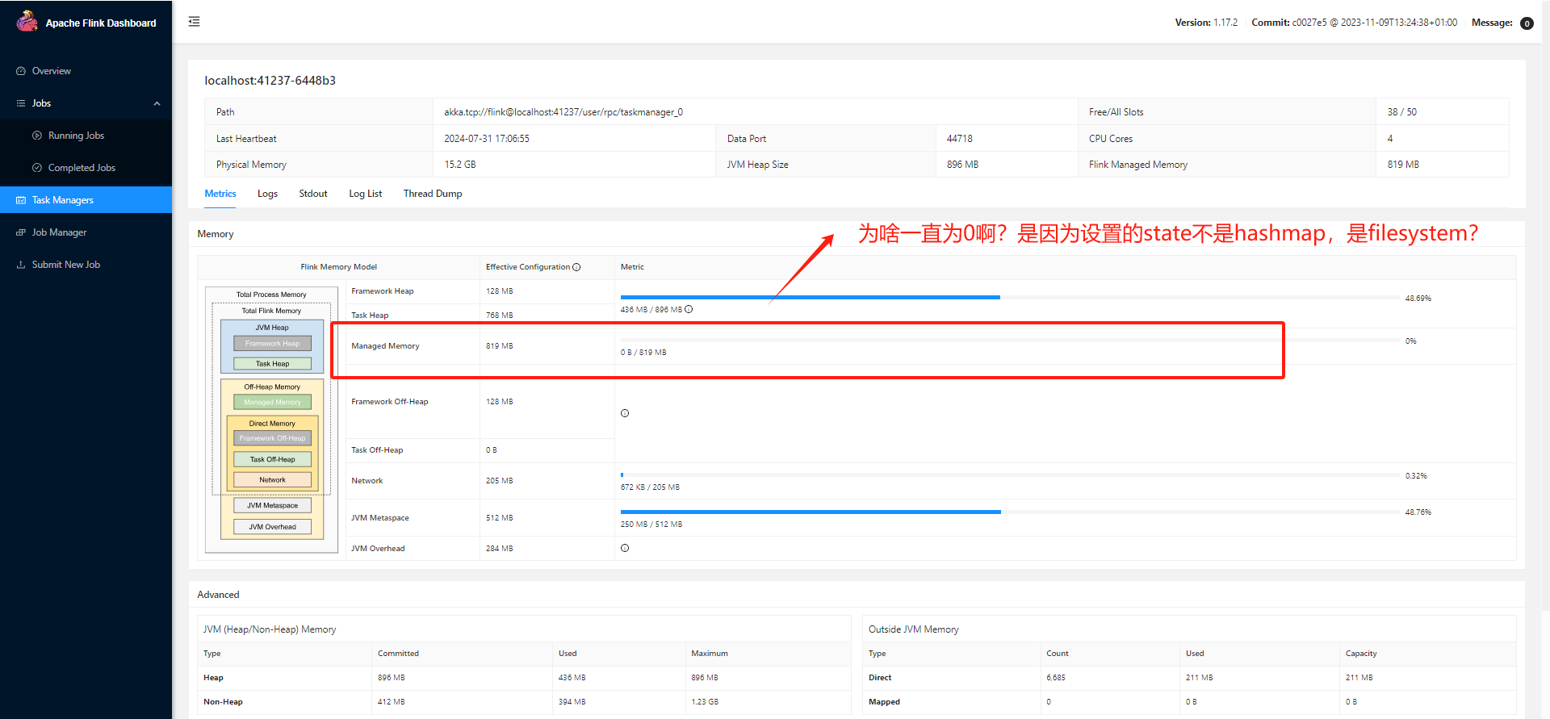Click the 0 B / 819 MB metric text
The image size is (1550, 719).
pos(643,353)
